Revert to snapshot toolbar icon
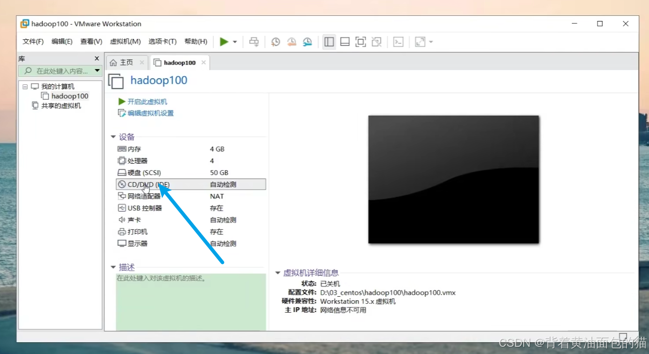Image resolution: width=649 pixels, height=354 pixels. pyautogui.click(x=292, y=42)
